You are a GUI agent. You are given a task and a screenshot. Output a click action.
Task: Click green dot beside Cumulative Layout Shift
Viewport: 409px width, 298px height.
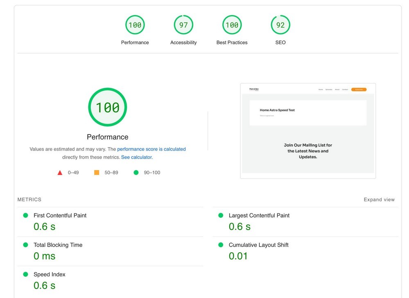[x=221, y=245]
